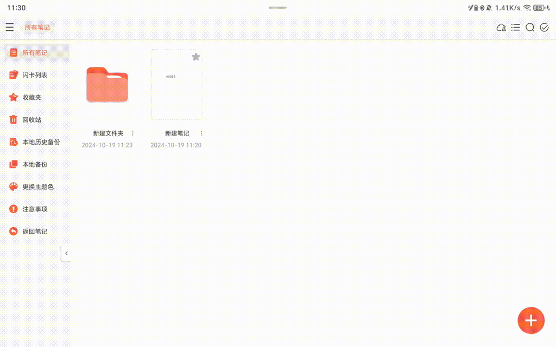Open more options for 新建笔记
Viewport: 556px width, 347px height.
(x=201, y=133)
